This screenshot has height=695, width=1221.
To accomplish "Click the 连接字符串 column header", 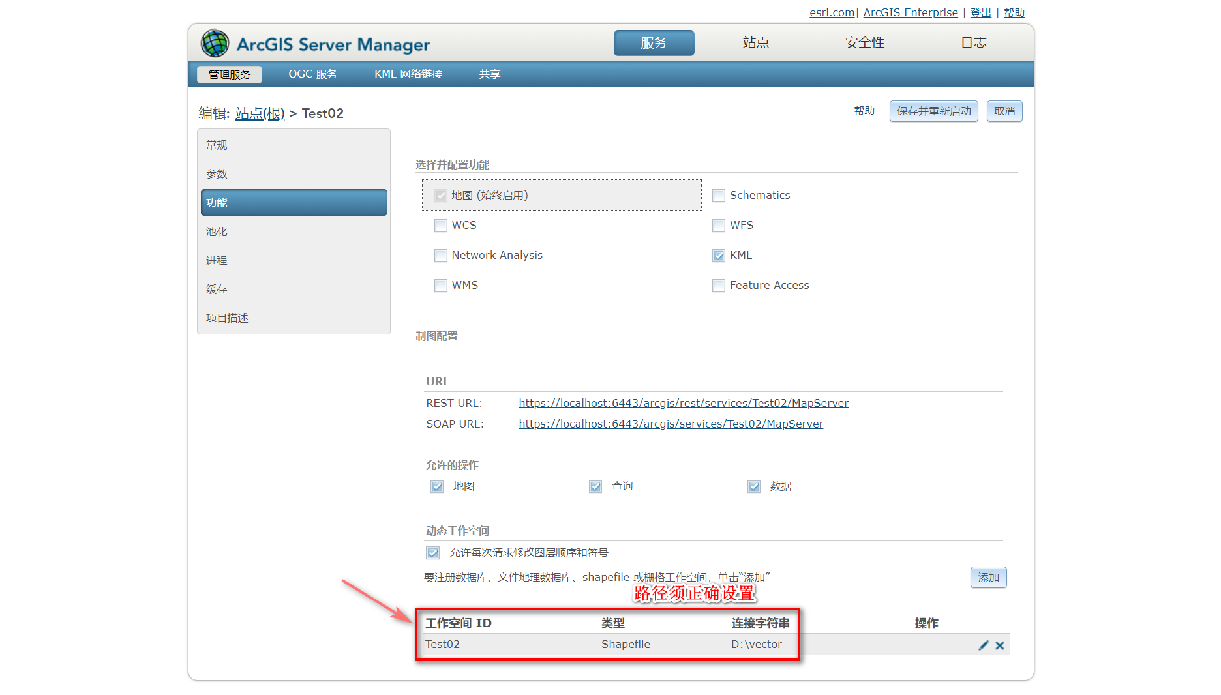I will (761, 623).
